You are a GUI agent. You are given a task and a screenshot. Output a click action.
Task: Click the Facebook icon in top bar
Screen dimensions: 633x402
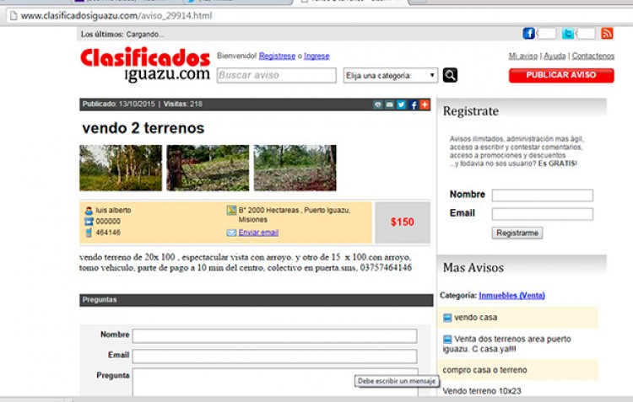coord(529,34)
